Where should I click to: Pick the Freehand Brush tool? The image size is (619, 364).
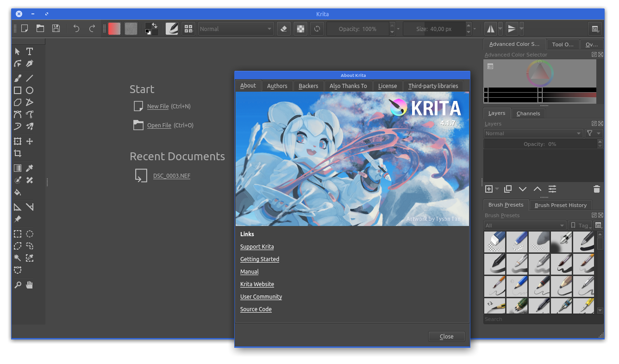coord(18,78)
